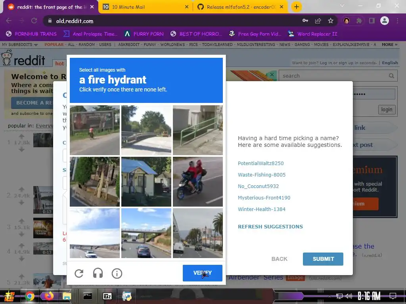Viewport: 406px width, 304px height.
Task: Choose suggested name No_Coconut5932
Action: [259, 186]
